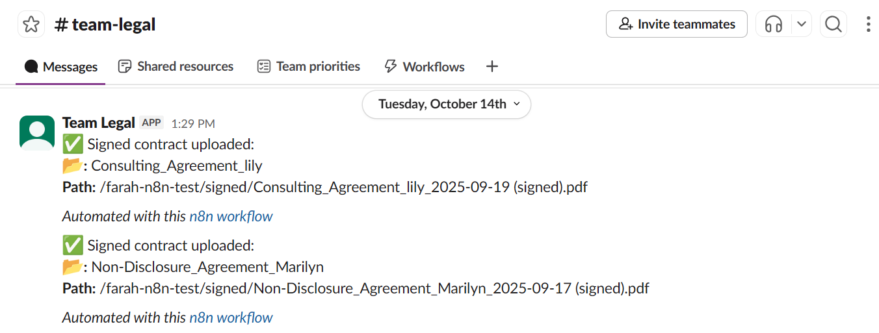Viewport: 879px width, 333px height.
Task: Switch to the Workflows tab
Action: pyautogui.click(x=425, y=67)
